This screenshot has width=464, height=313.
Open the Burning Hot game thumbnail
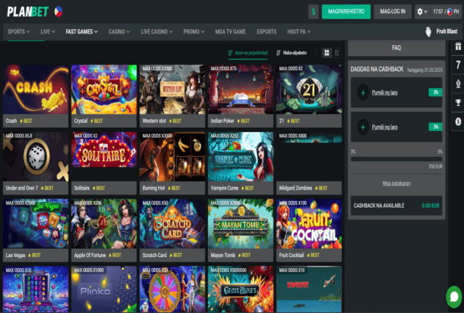tap(172, 157)
